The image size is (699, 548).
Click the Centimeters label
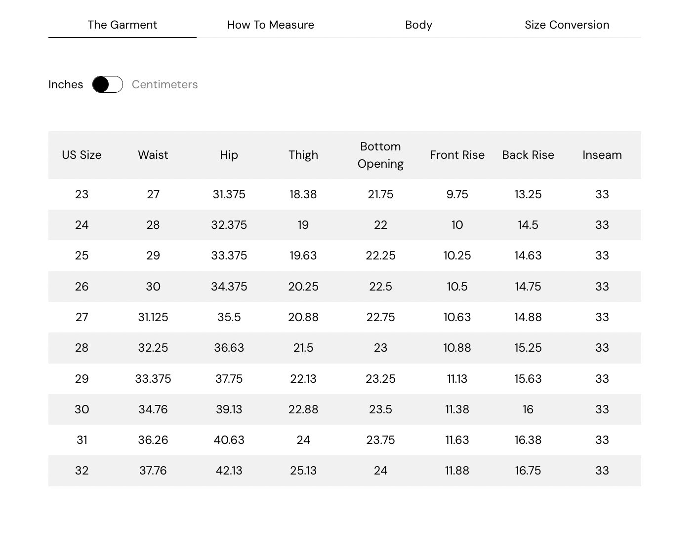pyautogui.click(x=164, y=84)
